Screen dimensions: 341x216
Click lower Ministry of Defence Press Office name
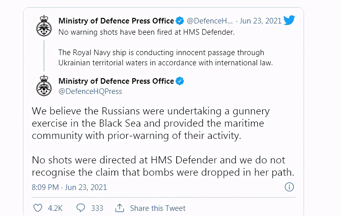116,81
